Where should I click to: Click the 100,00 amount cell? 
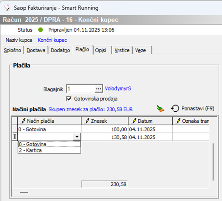click(105, 129)
